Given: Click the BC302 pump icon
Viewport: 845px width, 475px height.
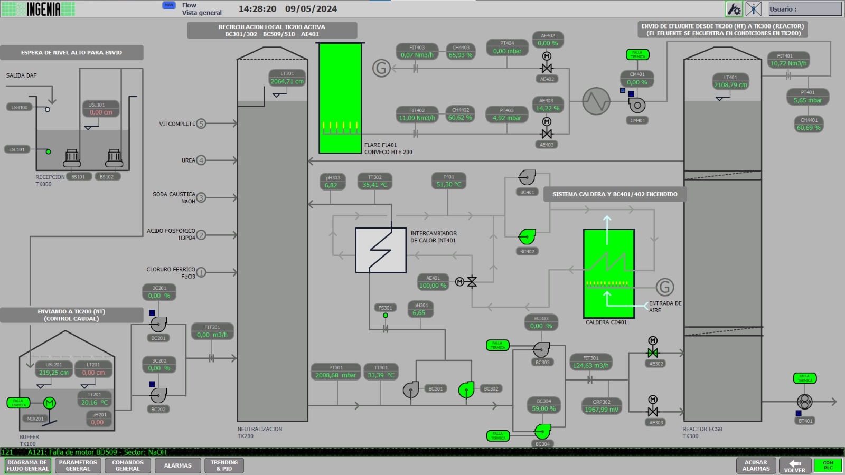Looking at the screenshot, I should (x=466, y=390).
